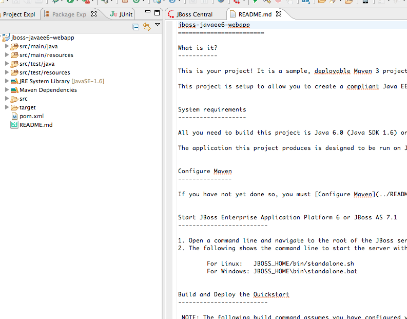Click 'System requirements' heading in editor
The height and width of the screenshot is (319, 407).
pyautogui.click(x=212, y=109)
